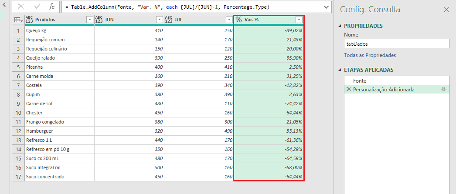Click the Suco Integral mL cell

click(60, 167)
